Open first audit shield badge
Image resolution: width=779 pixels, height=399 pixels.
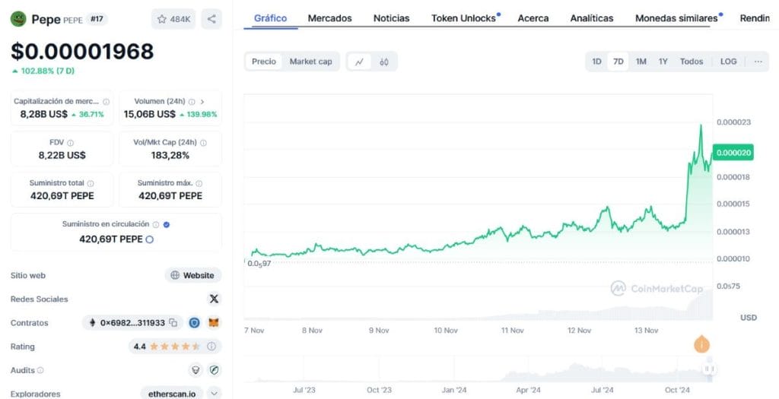pyautogui.click(x=196, y=370)
